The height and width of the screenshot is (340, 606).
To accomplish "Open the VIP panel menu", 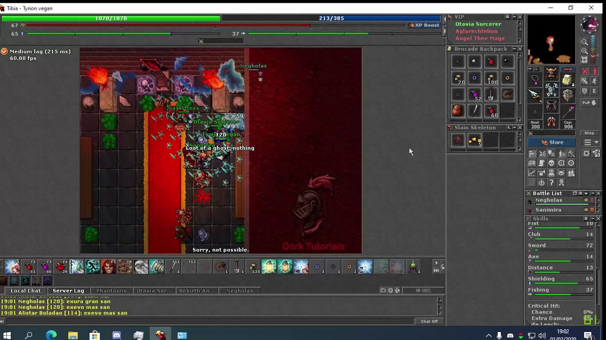I will [x=507, y=17].
